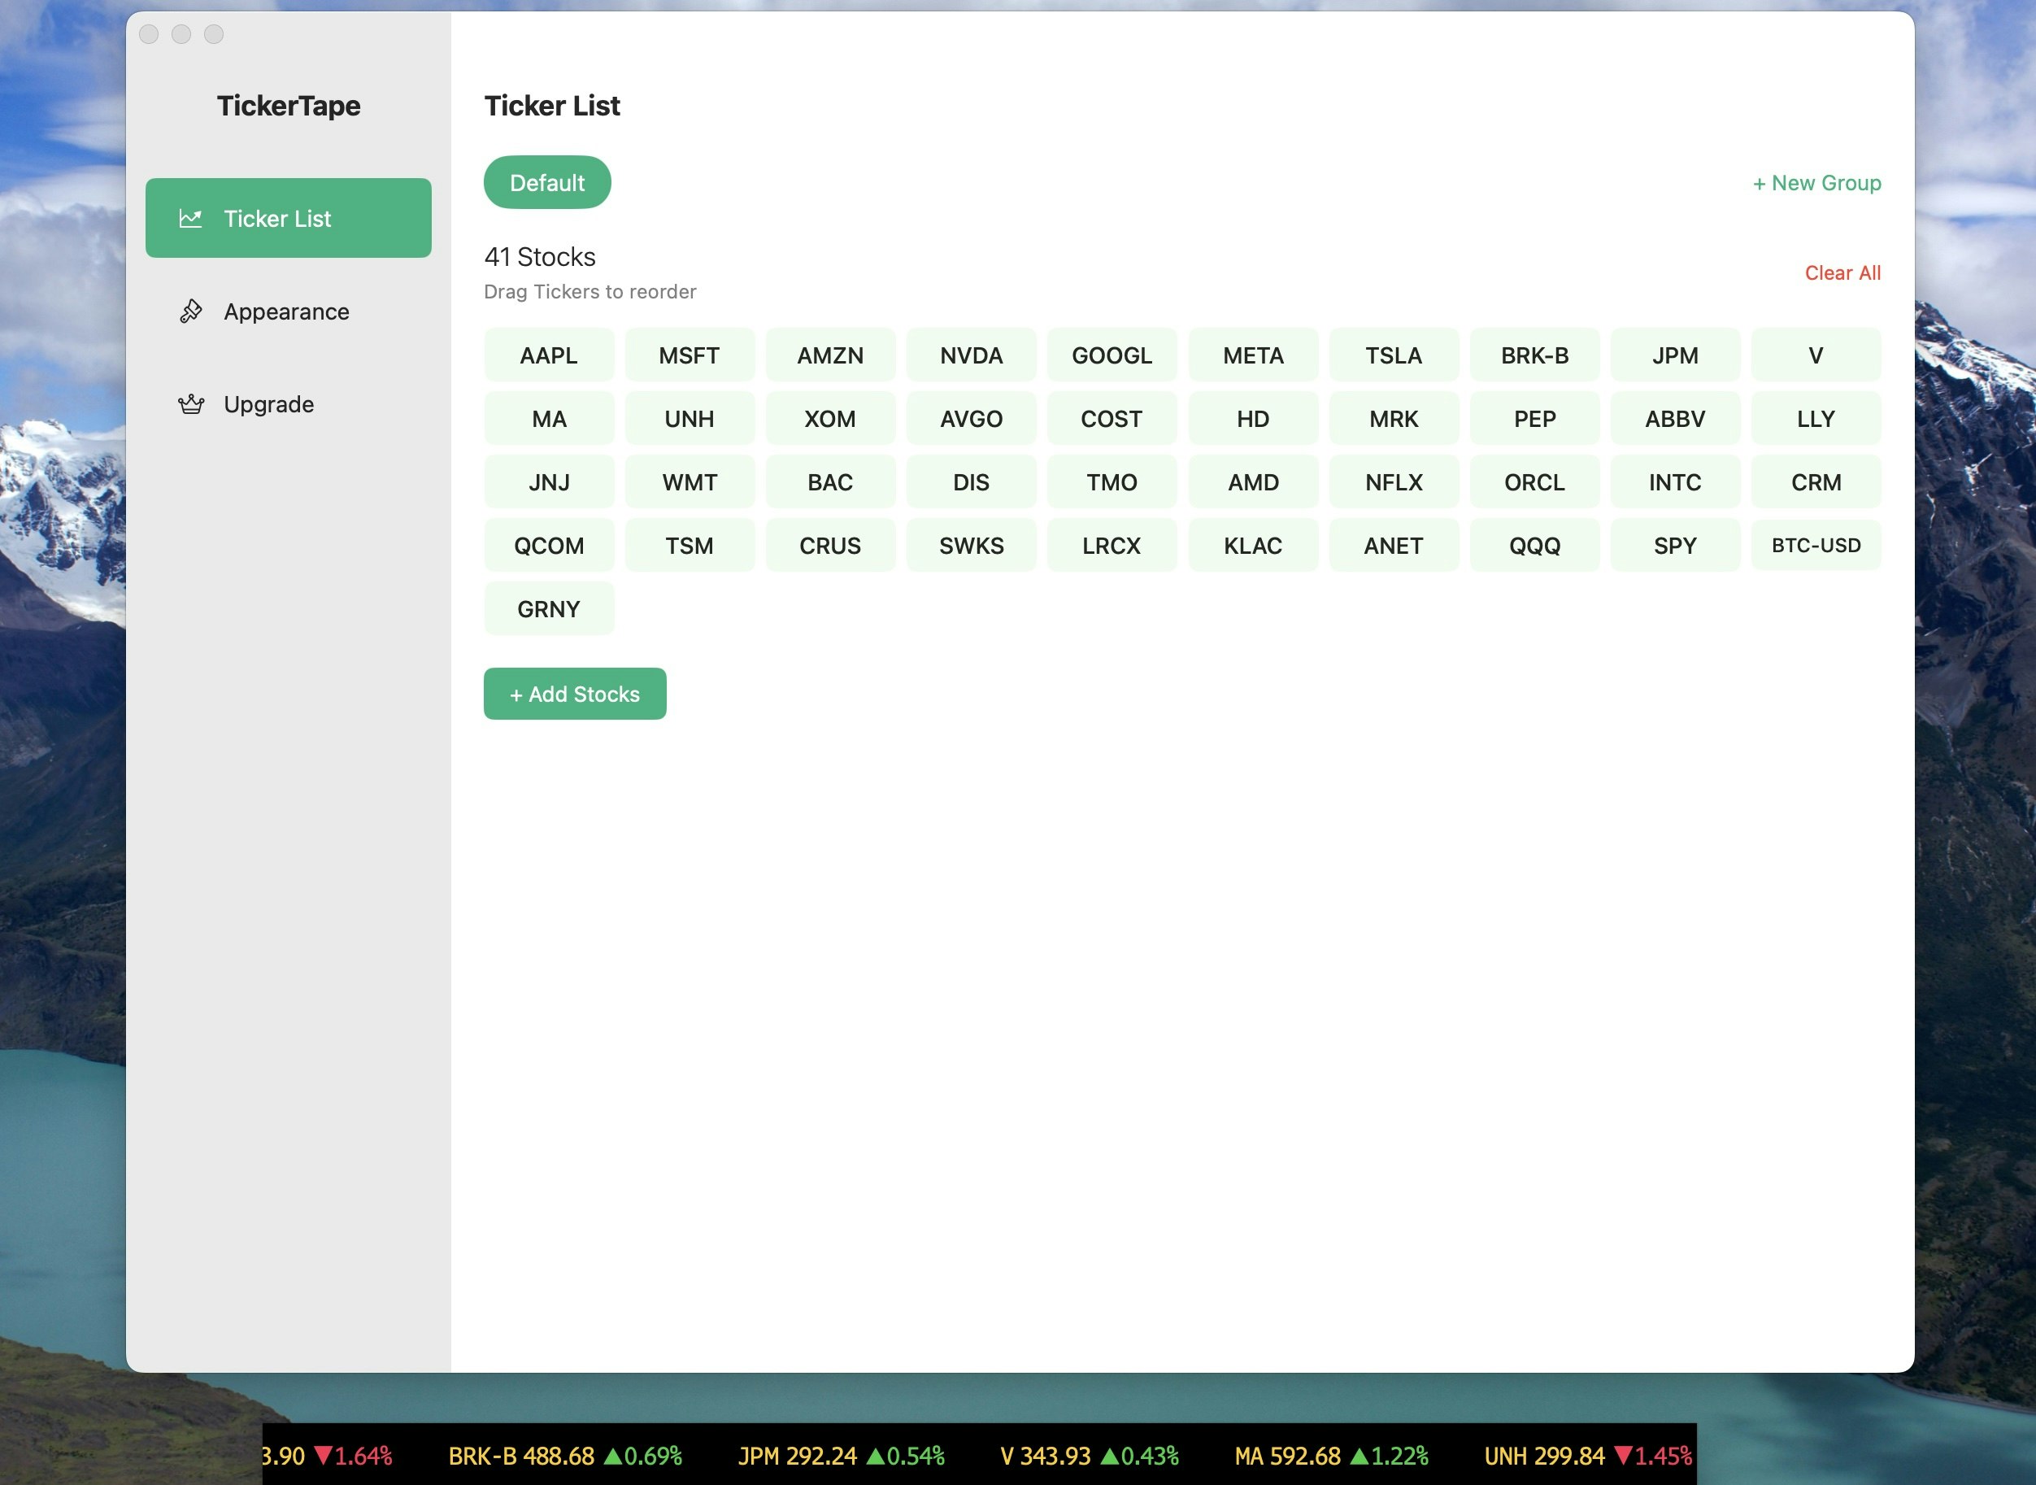Select the CRM ticker chip
The width and height of the screenshot is (2036, 1485).
1816,481
